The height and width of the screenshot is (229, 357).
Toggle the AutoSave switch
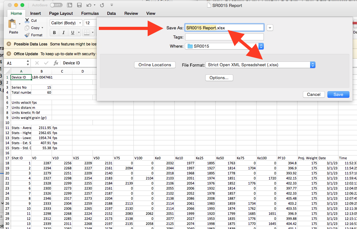56,5
